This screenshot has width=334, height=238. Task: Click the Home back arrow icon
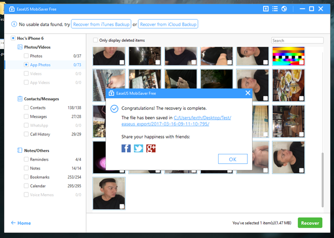[13, 223]
